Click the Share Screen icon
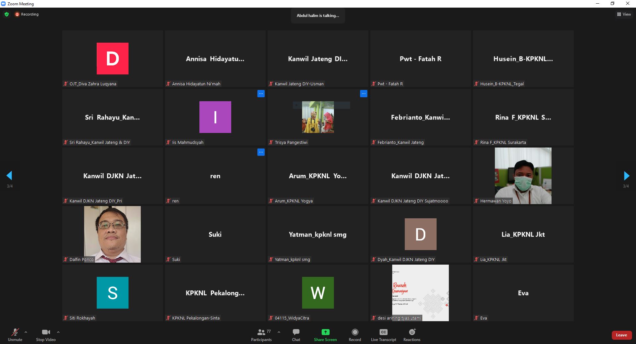This screenshot has height=344, width=636. (x=325, y=332)
